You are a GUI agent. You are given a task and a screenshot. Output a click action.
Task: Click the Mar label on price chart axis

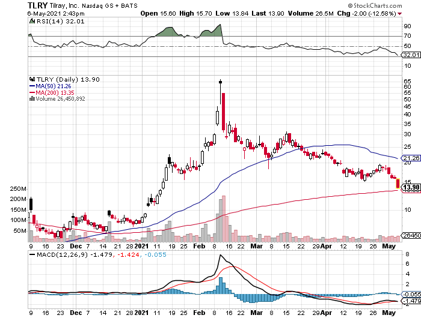pos(256,246)
